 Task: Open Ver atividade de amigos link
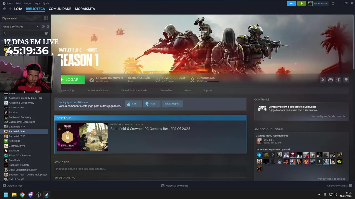(331, 179)
